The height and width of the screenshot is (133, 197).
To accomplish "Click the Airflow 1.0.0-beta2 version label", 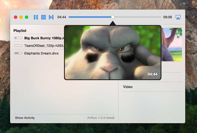I will (x=101, y=118).
